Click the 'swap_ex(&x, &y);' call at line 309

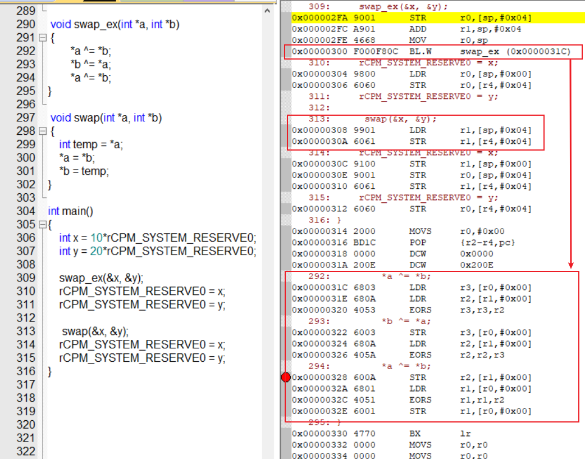coord(101,278)
